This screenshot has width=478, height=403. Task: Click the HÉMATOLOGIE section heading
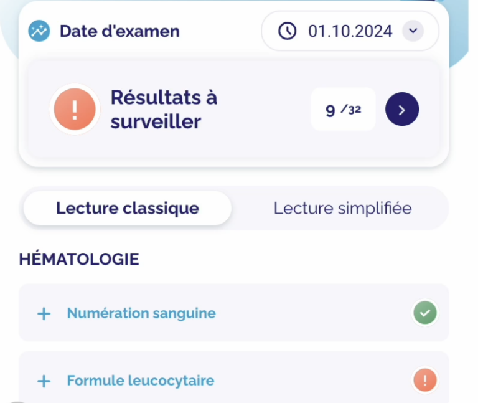79,259
